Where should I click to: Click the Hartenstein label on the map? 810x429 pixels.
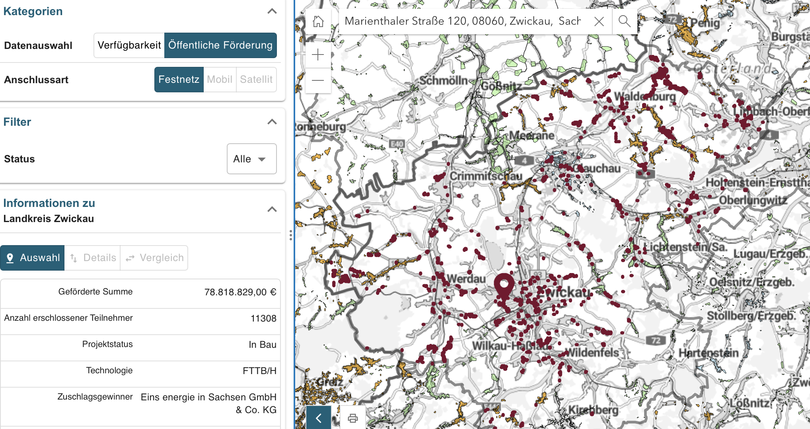(709, 353)
